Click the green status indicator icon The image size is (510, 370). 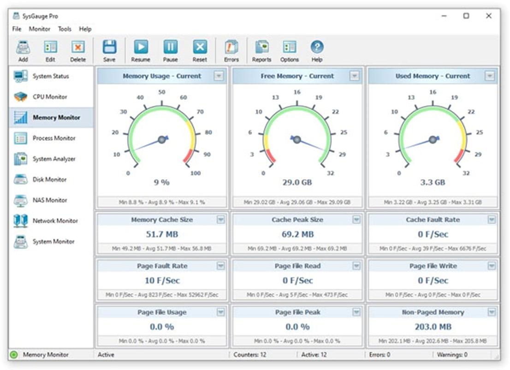14,355
